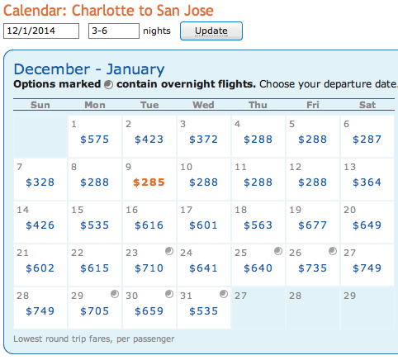Choose the $575 fare on December 1
The height and width of the screenshot is (360, 398).
tap(94, 140)
